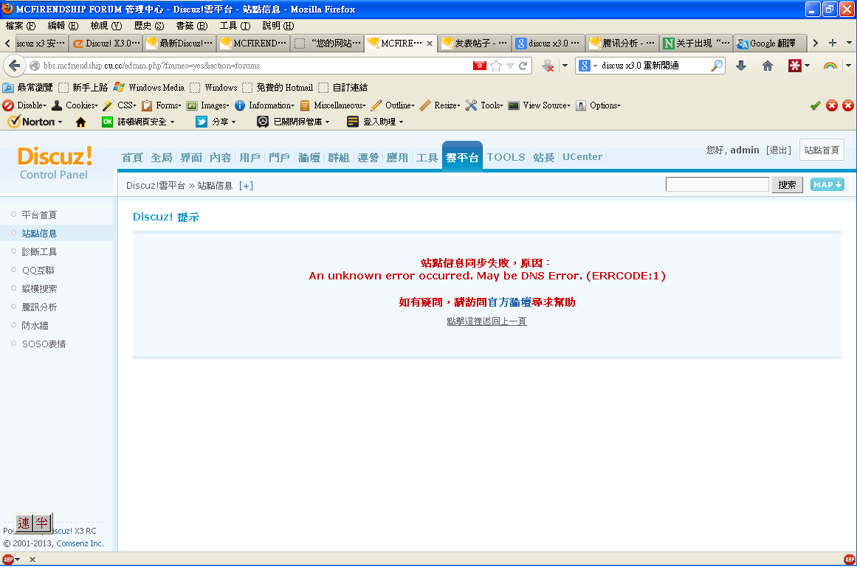
Task: Open 診斷工具 in the sidebar
Action: click(39, 251)
